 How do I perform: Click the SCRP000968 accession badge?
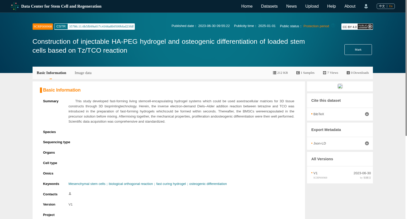[x=43, y=26]
